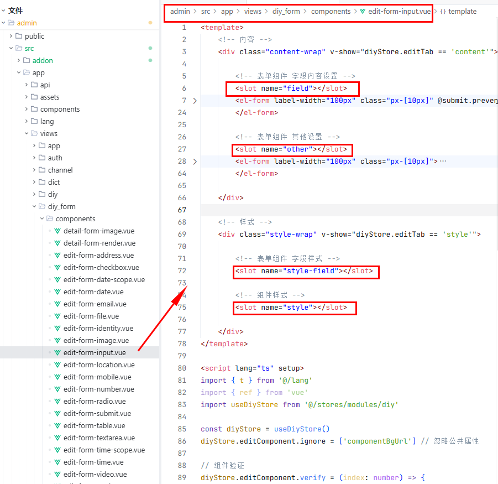Expand the code fold arrow on line 7
This screenshot has width=498, height=484.
pos(195,101)
